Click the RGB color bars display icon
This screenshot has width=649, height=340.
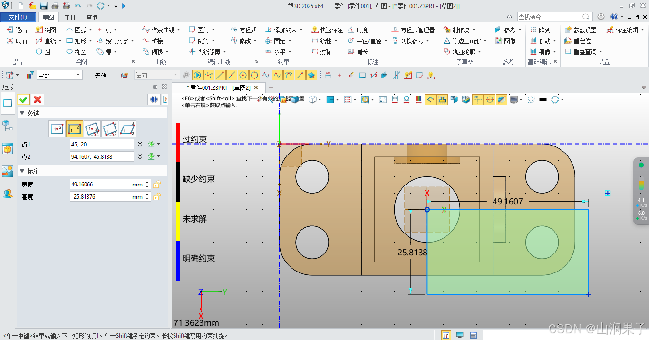[418, 99]
